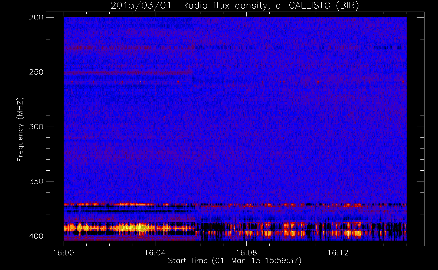This screenshot has width=438, height=270.
Task: Select the 250 frequency tick label
Action: pyautogui.click(x=36, y=72)
